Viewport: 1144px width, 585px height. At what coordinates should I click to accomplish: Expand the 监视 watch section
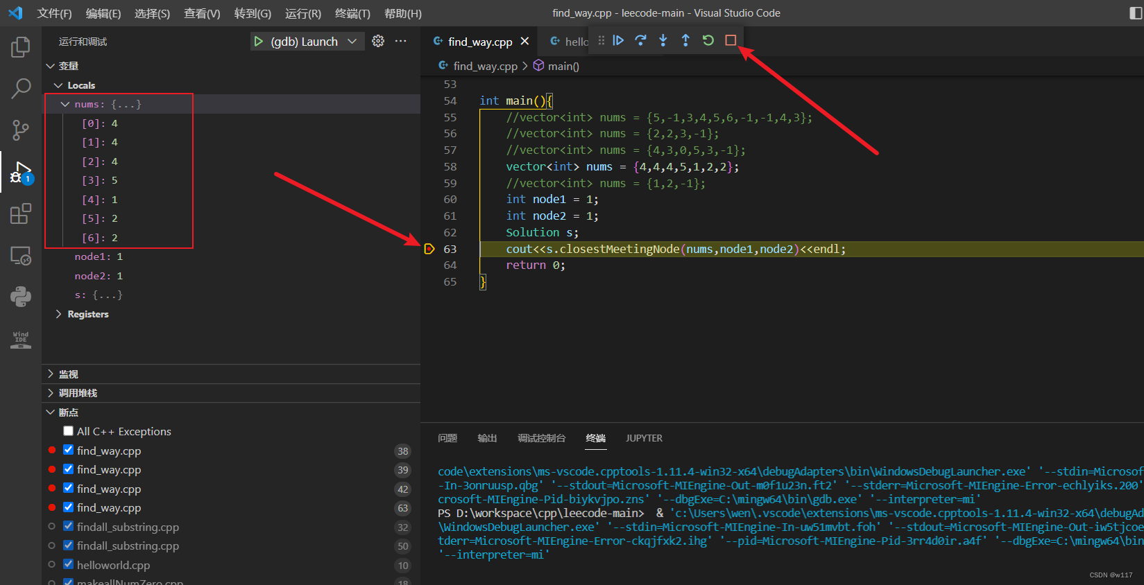click(x=50, y=374)
